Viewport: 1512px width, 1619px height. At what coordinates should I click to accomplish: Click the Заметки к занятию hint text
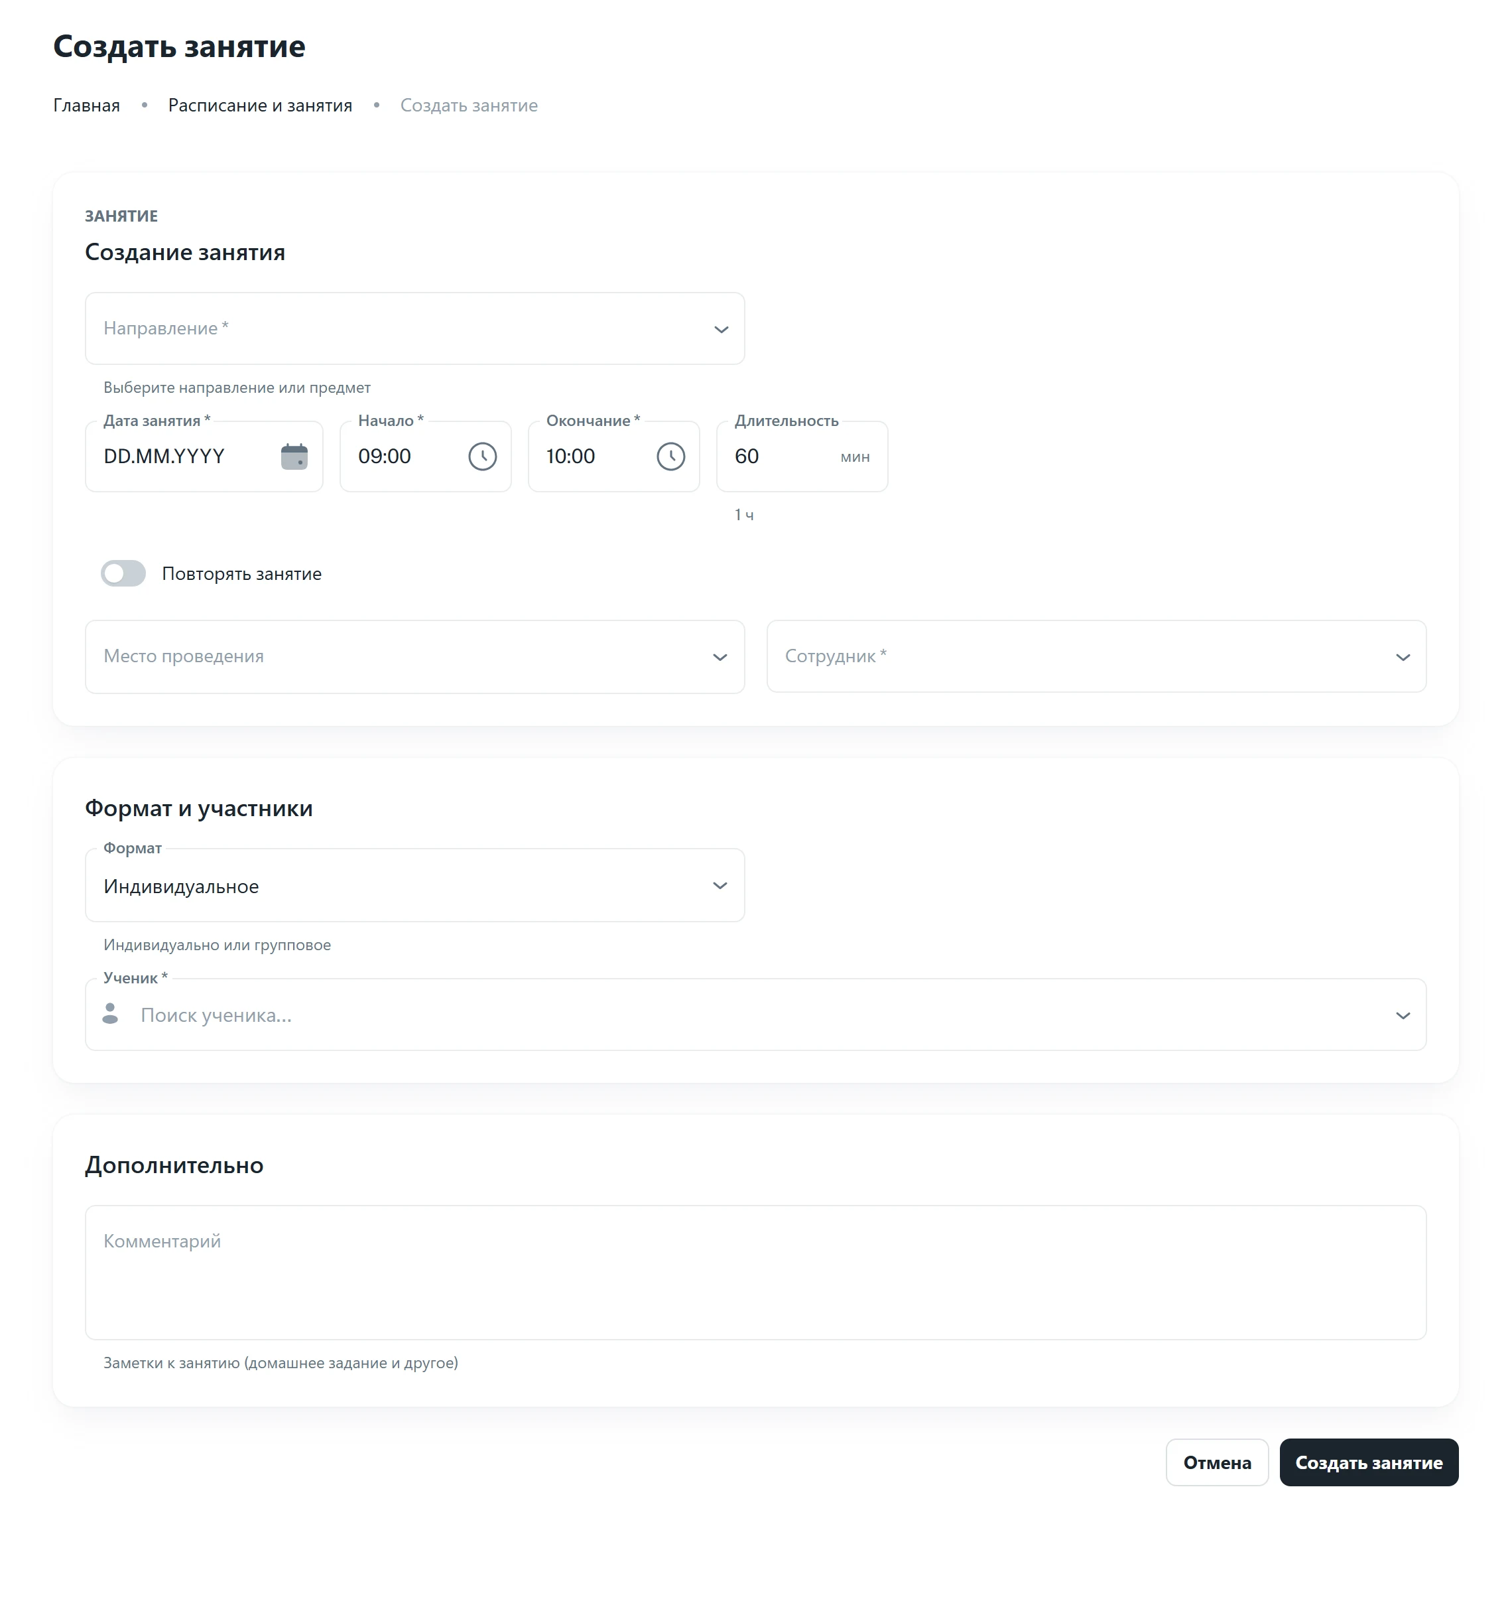281,1362
